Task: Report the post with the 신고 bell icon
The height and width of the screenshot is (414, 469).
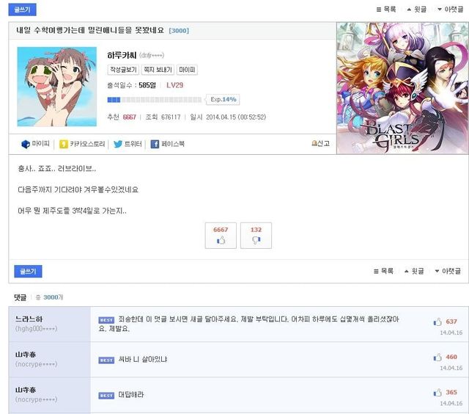Action: (314, 143)
